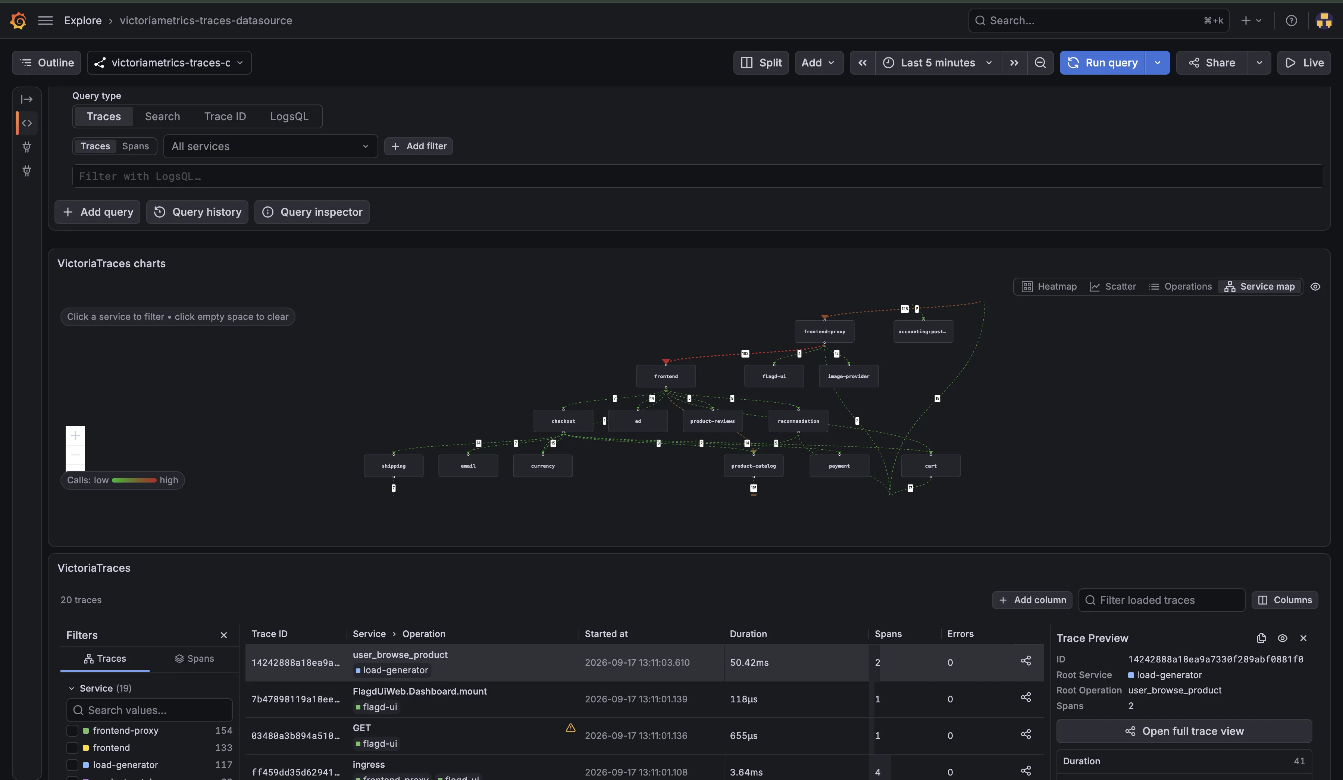
Task: Switch charts to Operations view
Action: pyautogui.click(x=1180, y=286)
